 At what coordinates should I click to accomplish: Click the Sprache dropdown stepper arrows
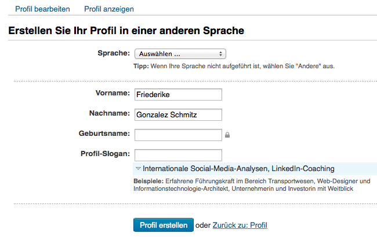tap(220, 54)
